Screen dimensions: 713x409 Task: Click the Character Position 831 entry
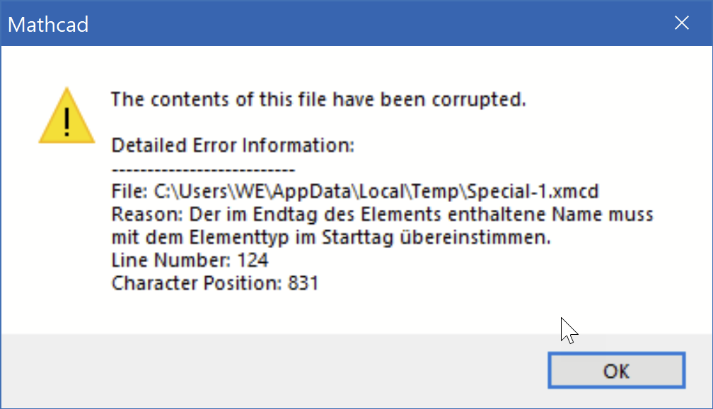(x=214, y=283)
